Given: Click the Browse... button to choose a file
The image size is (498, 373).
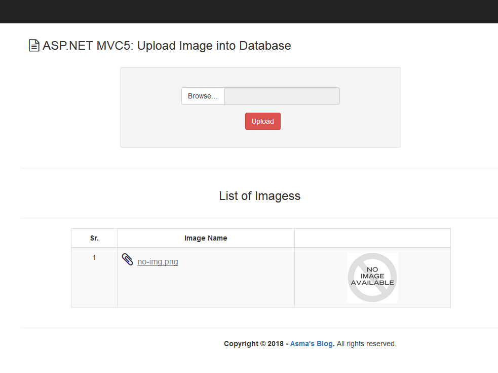Looking at the screenshot, I should [x=203, y=96].
